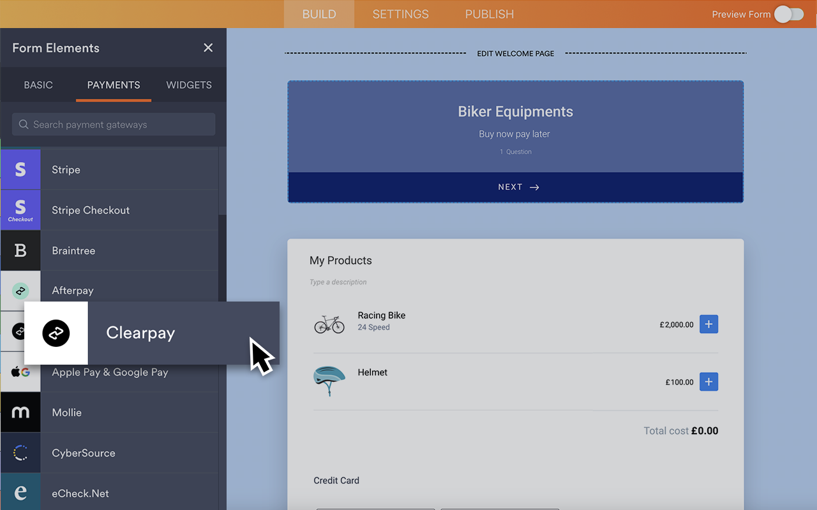Click the Edit Welcome Page label
The height and width of the screenshot is (510, 817).
coord(515,54)
